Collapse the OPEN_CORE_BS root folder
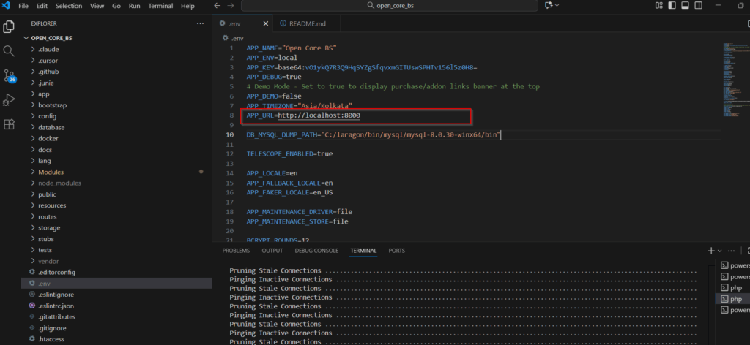Viewport: 750px width, 345px height. 51,38
